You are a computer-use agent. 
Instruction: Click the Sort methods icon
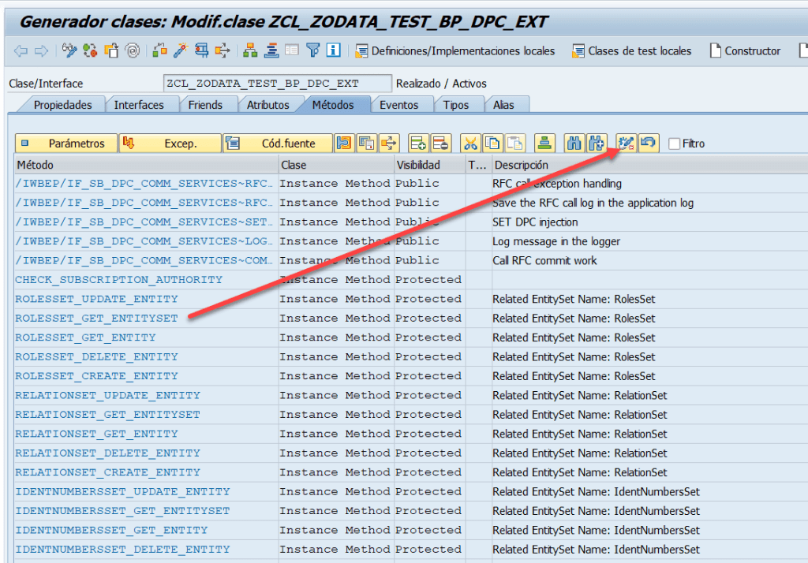[544, 143]
